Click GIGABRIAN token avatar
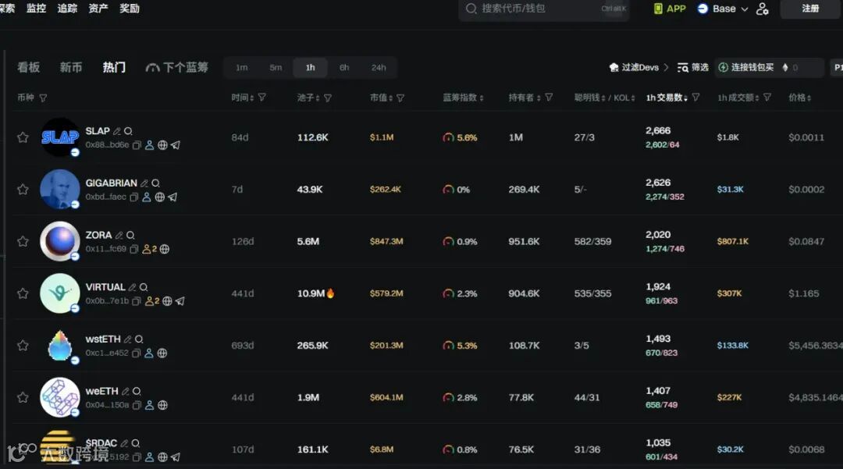This screenshot has height=469, width=843. tap(59, 189)
